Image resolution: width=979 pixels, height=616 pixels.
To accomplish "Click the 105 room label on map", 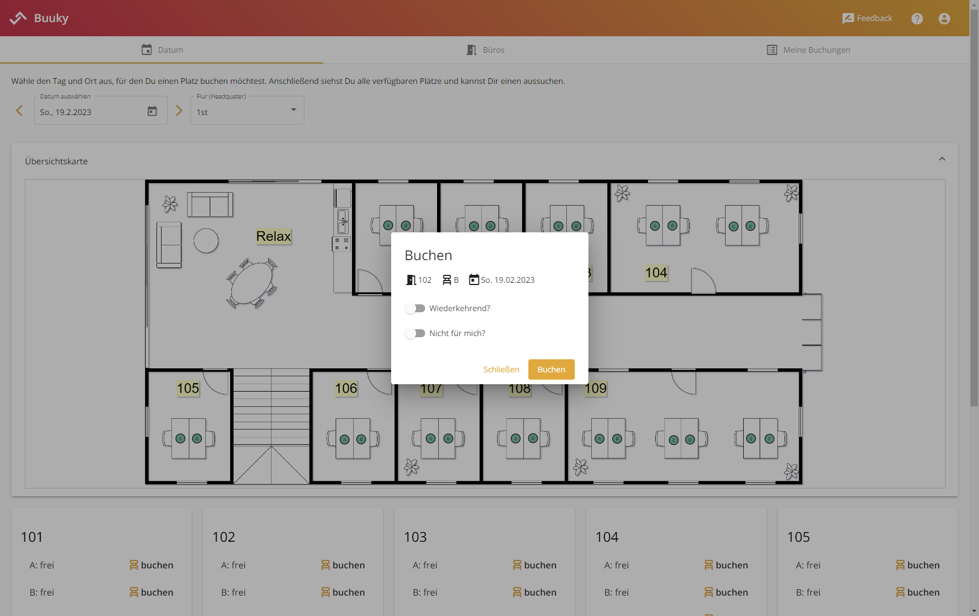I will [188, 388].
